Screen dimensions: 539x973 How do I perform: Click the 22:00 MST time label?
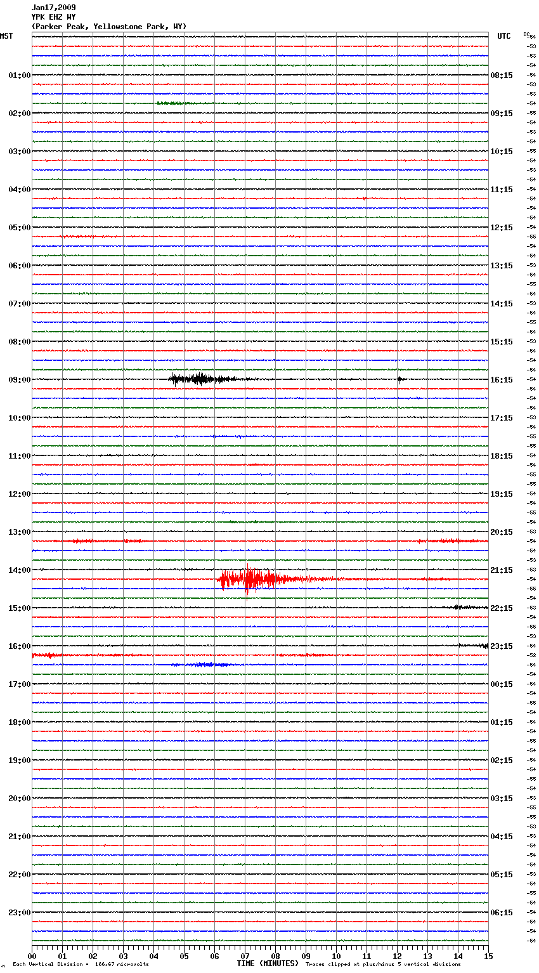[x=20, y=875]
